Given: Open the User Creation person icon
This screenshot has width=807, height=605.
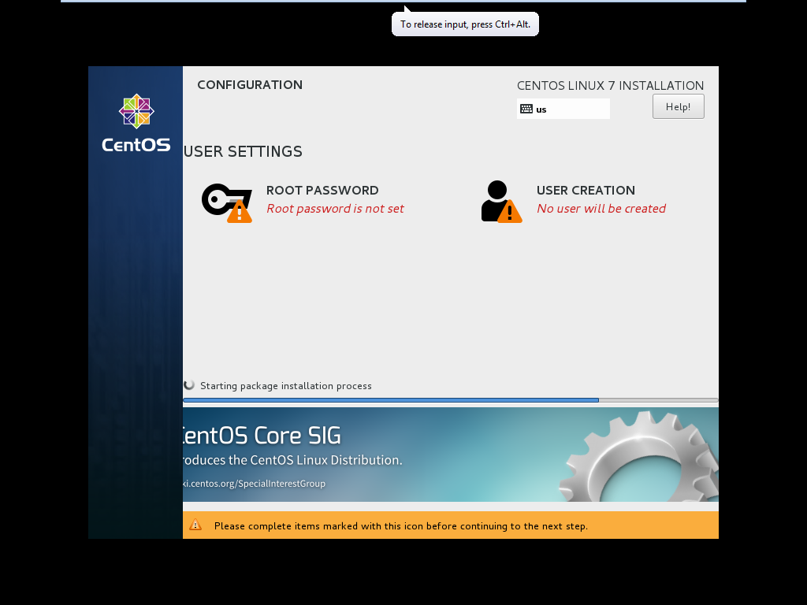Looking at the screenshot, I should [501, 201].
